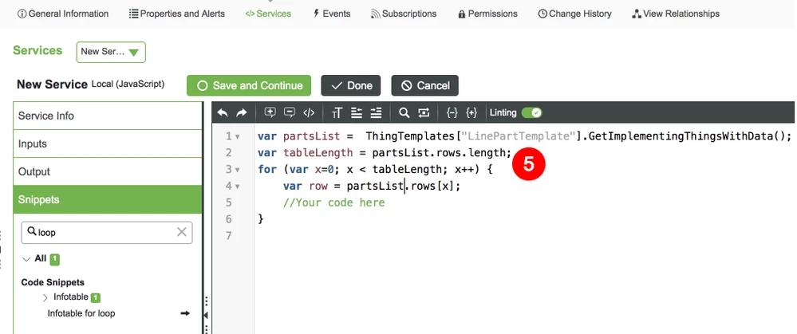Click "LinePartTemplate" string in line 1
Image resolution: width=797 pixels, height=334 pixels.
pos(519,136)
